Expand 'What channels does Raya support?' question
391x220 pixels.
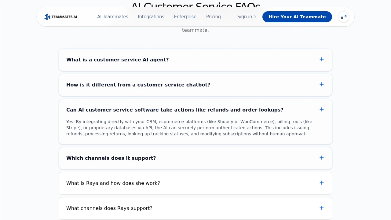(x=109, y=208)
